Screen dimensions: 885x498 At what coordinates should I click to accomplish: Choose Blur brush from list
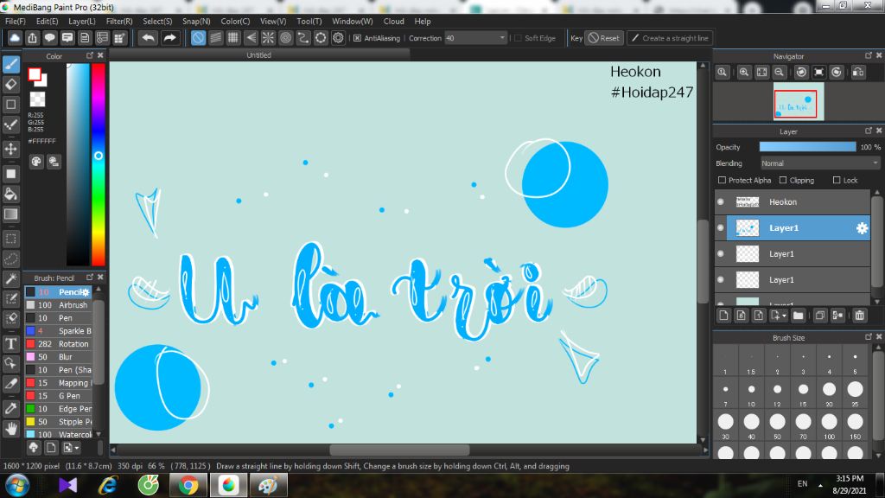58,357
